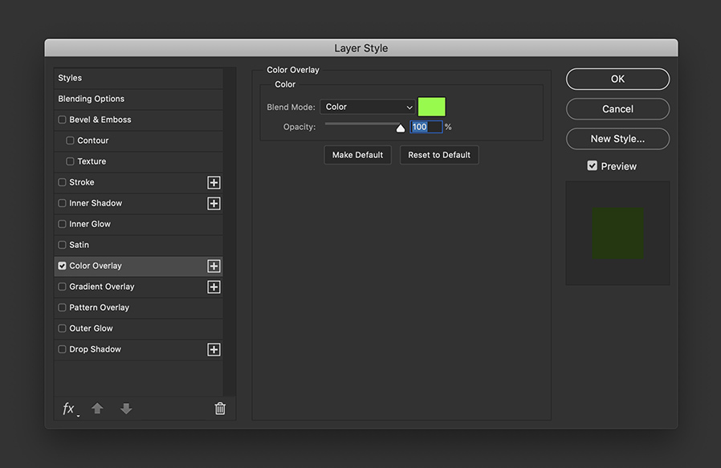
Task: Click the plus icon beside Drop Shadow
Action: tap(214, 349)
